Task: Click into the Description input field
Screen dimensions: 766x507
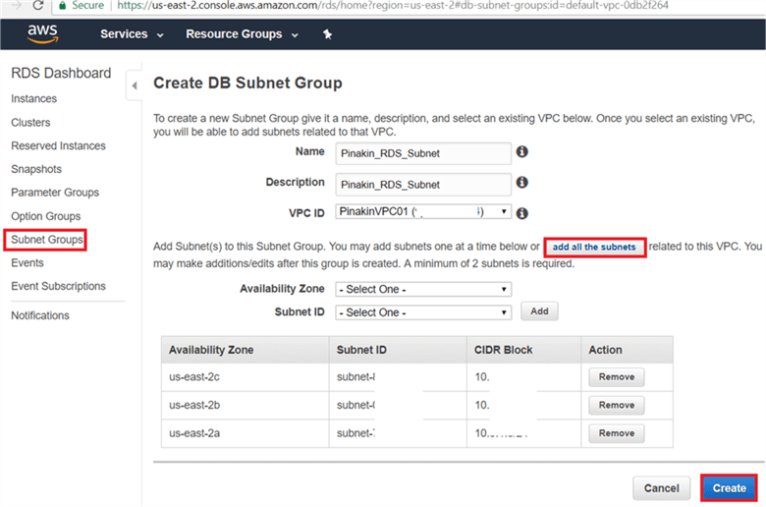Action: [x=423, y=185]
